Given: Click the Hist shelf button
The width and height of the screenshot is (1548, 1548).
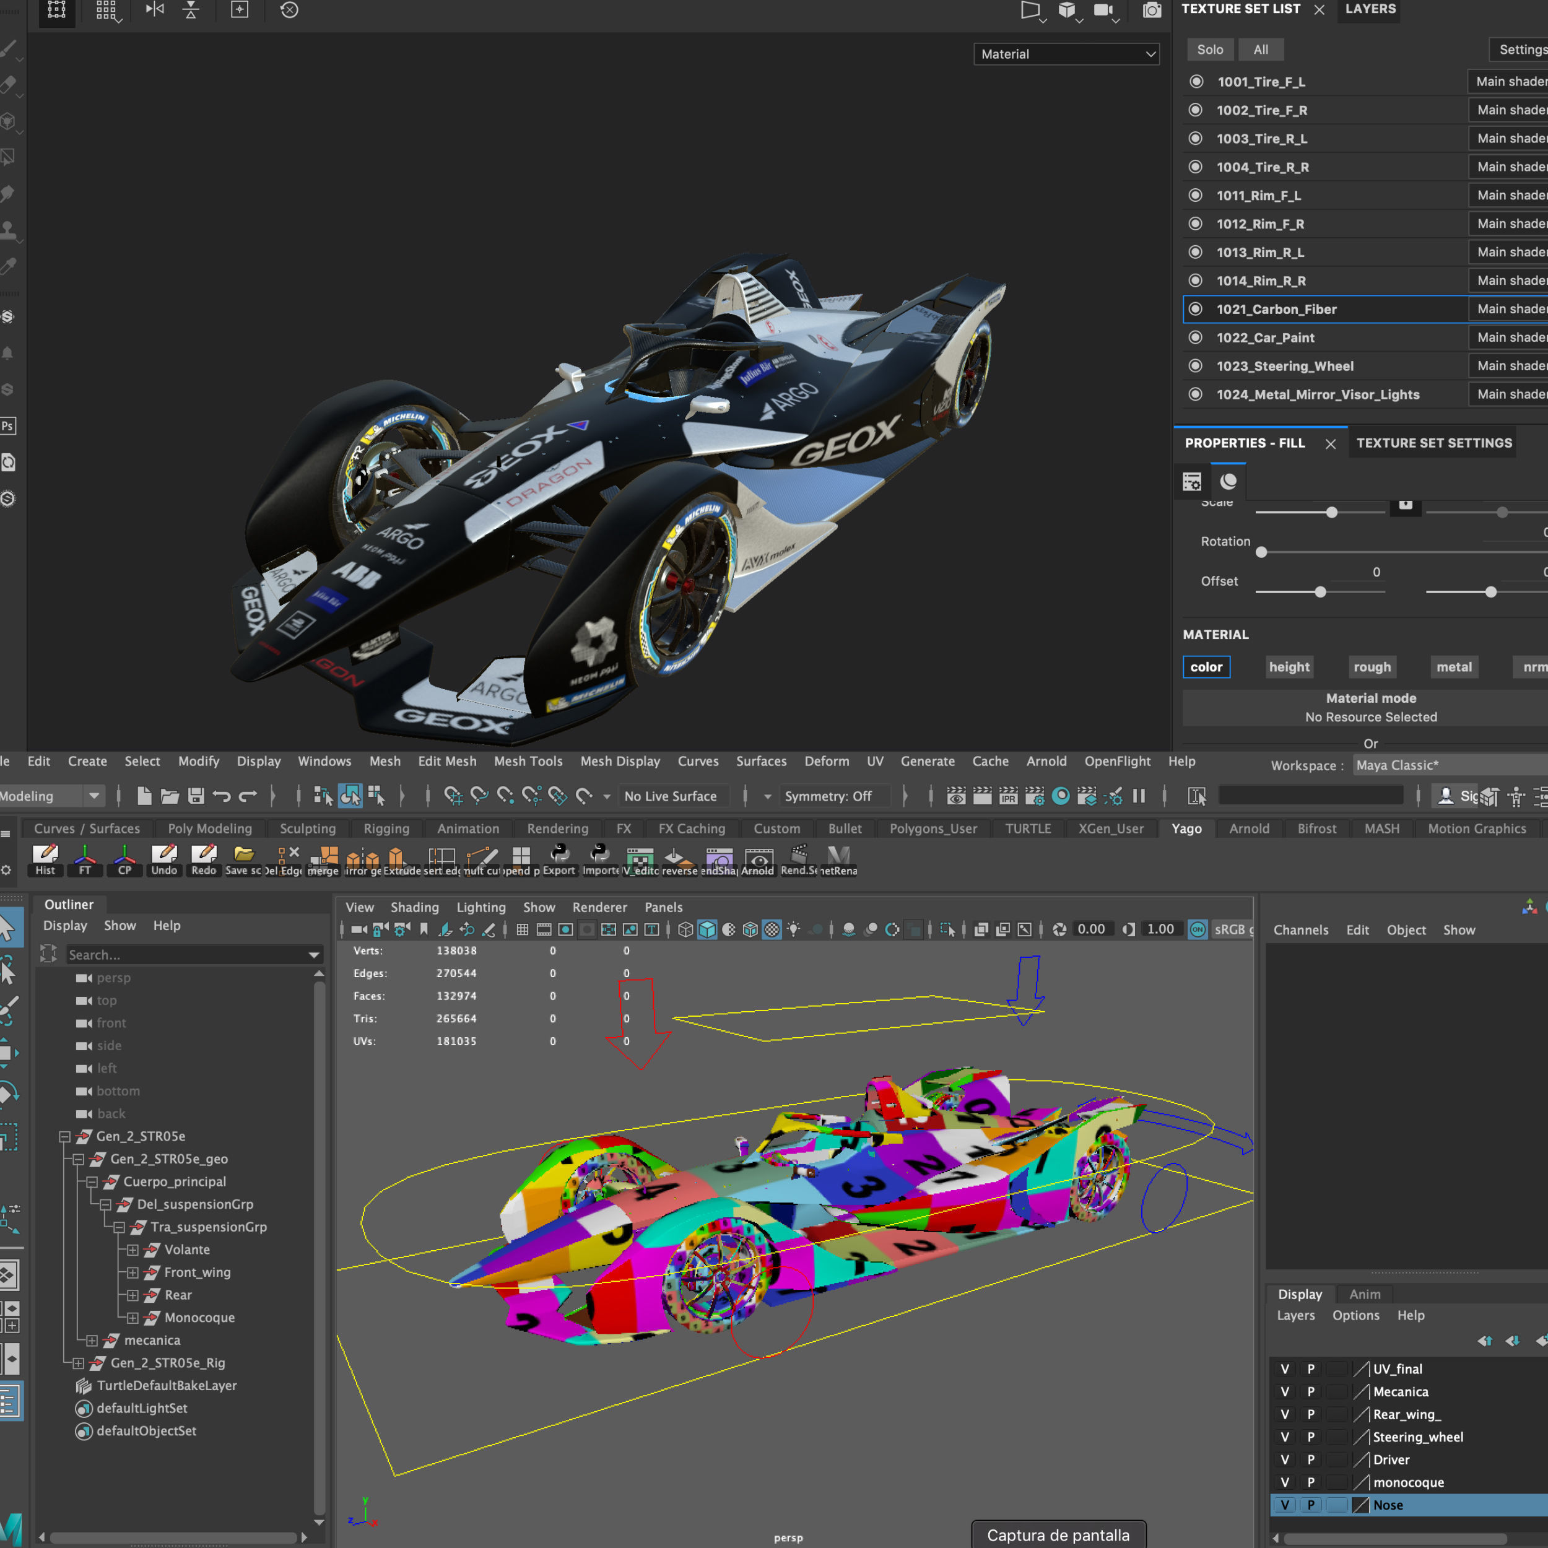Looking at the screenshot, I should (45, 859).
